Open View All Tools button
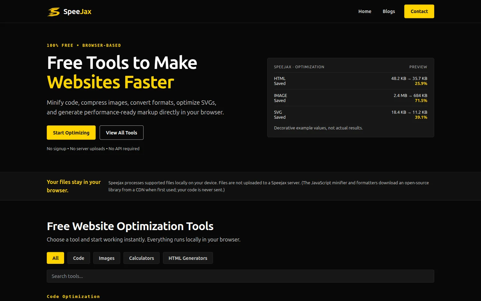481x301 pixels. pos(122,133)
